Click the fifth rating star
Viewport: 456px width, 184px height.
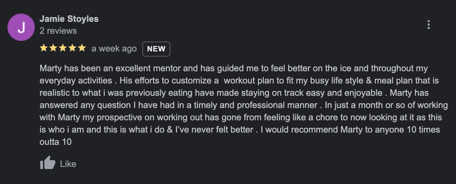click(82, 48)
